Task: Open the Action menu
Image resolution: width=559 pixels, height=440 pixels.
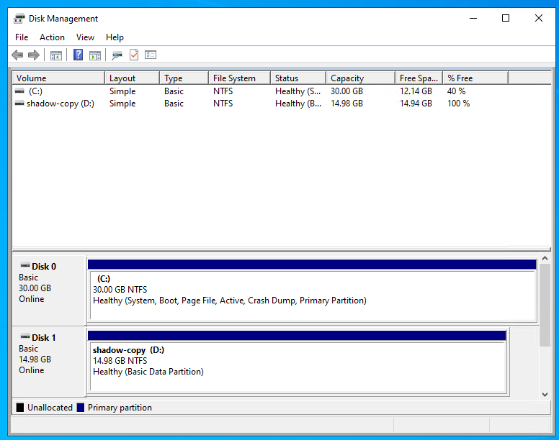Action: (52, 37)
